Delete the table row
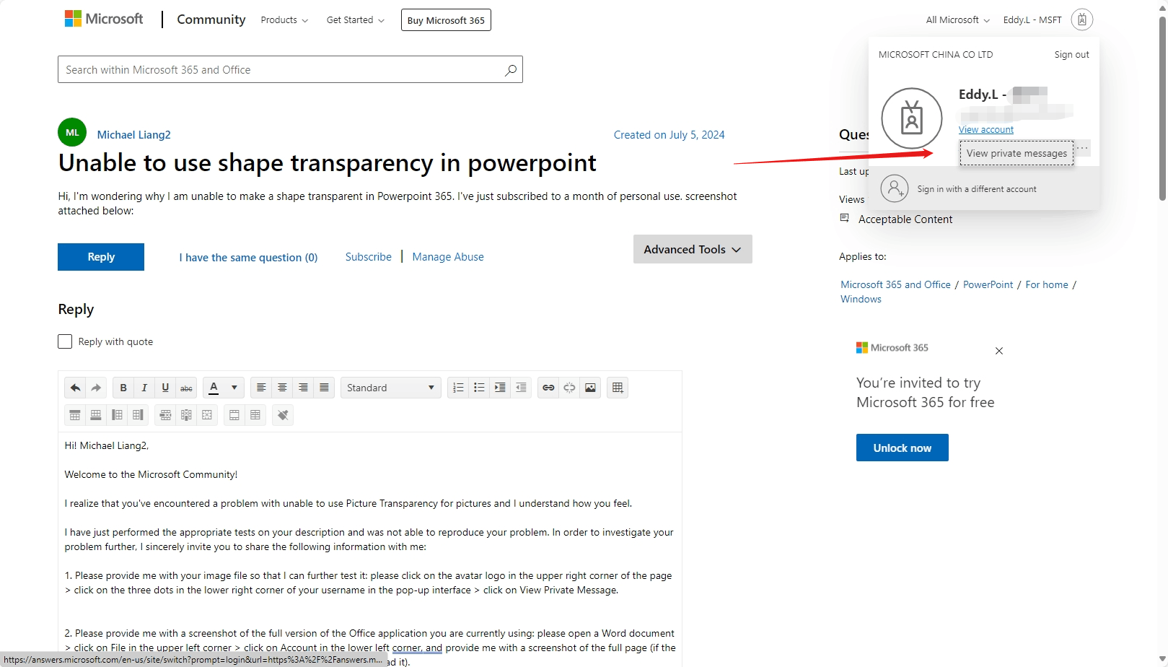This screenshot has height=667, width=1168. pos(165,415)
